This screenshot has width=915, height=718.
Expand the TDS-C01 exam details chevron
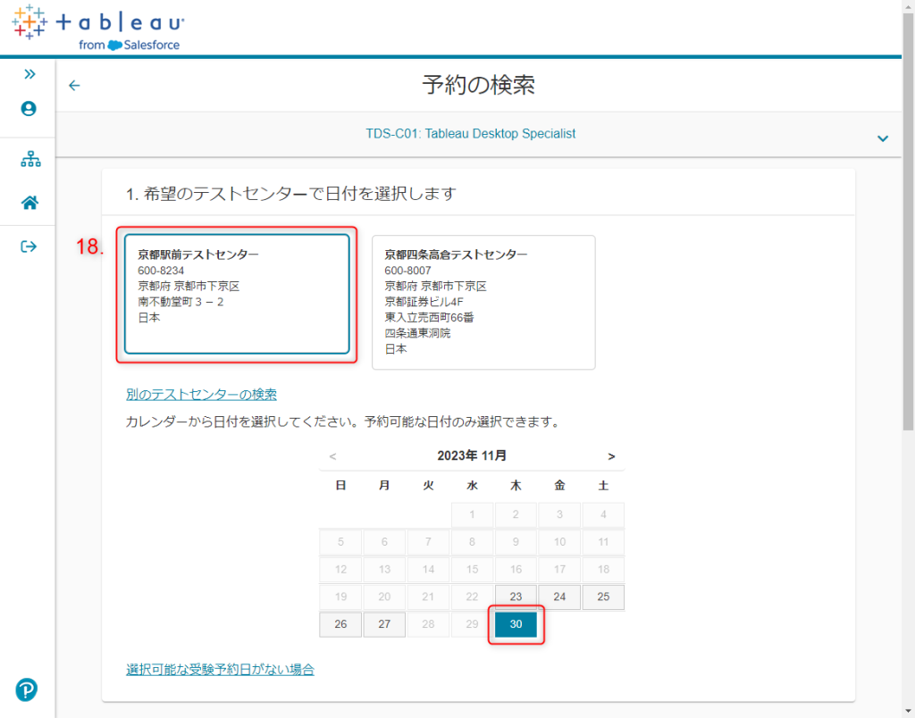[882, 138]
